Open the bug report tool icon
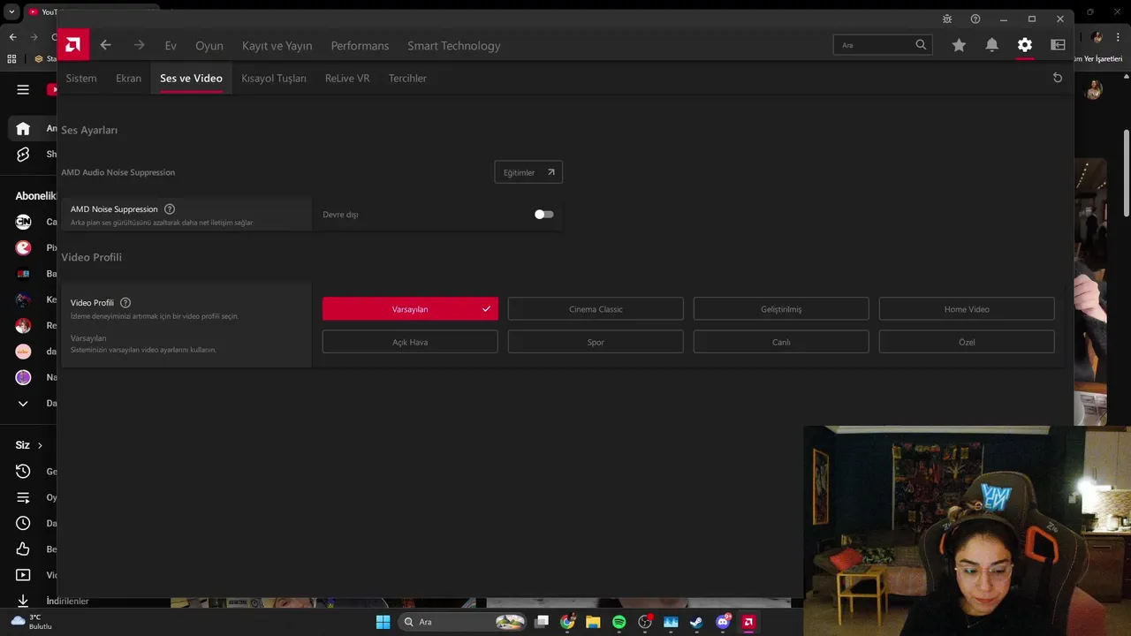Image resolution: width=1131 pixels, height=636 pixels. coord(947,19)
